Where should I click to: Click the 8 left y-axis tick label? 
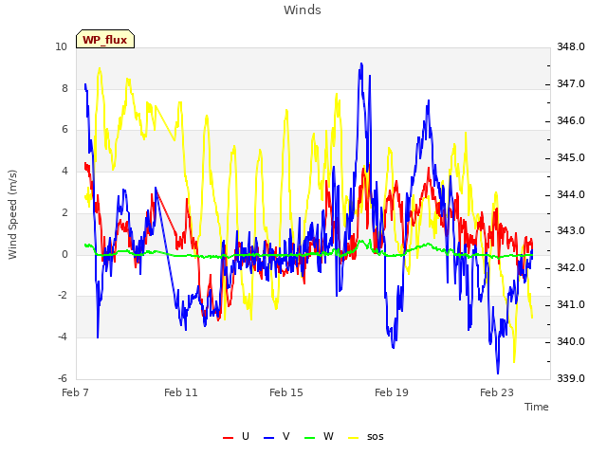(64, 88)
